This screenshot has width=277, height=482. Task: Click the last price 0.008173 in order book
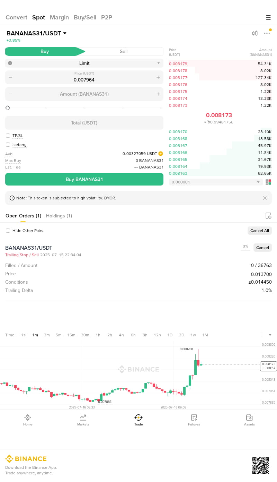pyautogui.click(x=219, y=115)
